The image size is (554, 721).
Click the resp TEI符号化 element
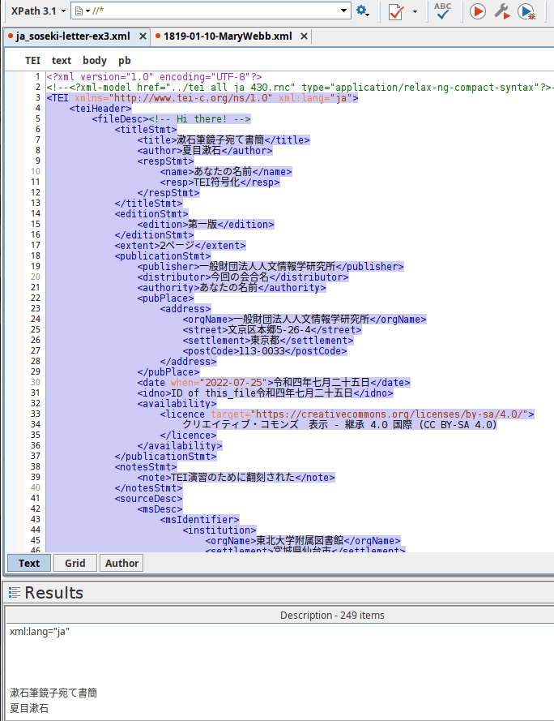coord(220,182)
